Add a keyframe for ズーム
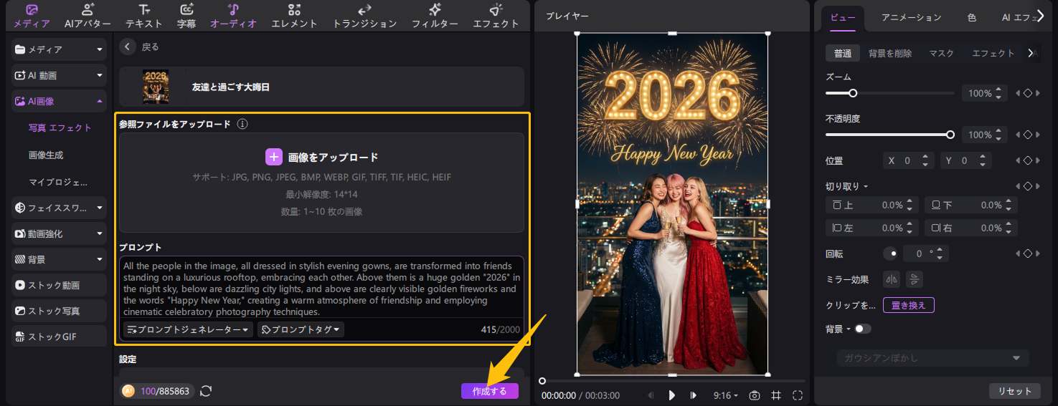This screenshot has height=406, width=1058. [x=1027, y=93]
